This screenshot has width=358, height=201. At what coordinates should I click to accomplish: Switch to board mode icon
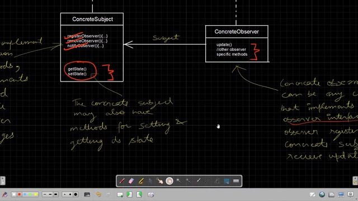(x=312, y=194)
